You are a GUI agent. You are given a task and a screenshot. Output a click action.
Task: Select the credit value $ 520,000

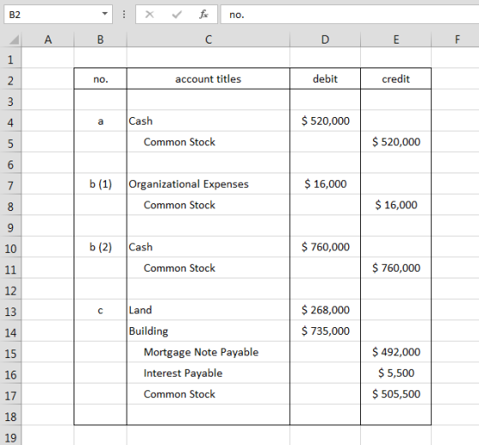pos(396,142)
